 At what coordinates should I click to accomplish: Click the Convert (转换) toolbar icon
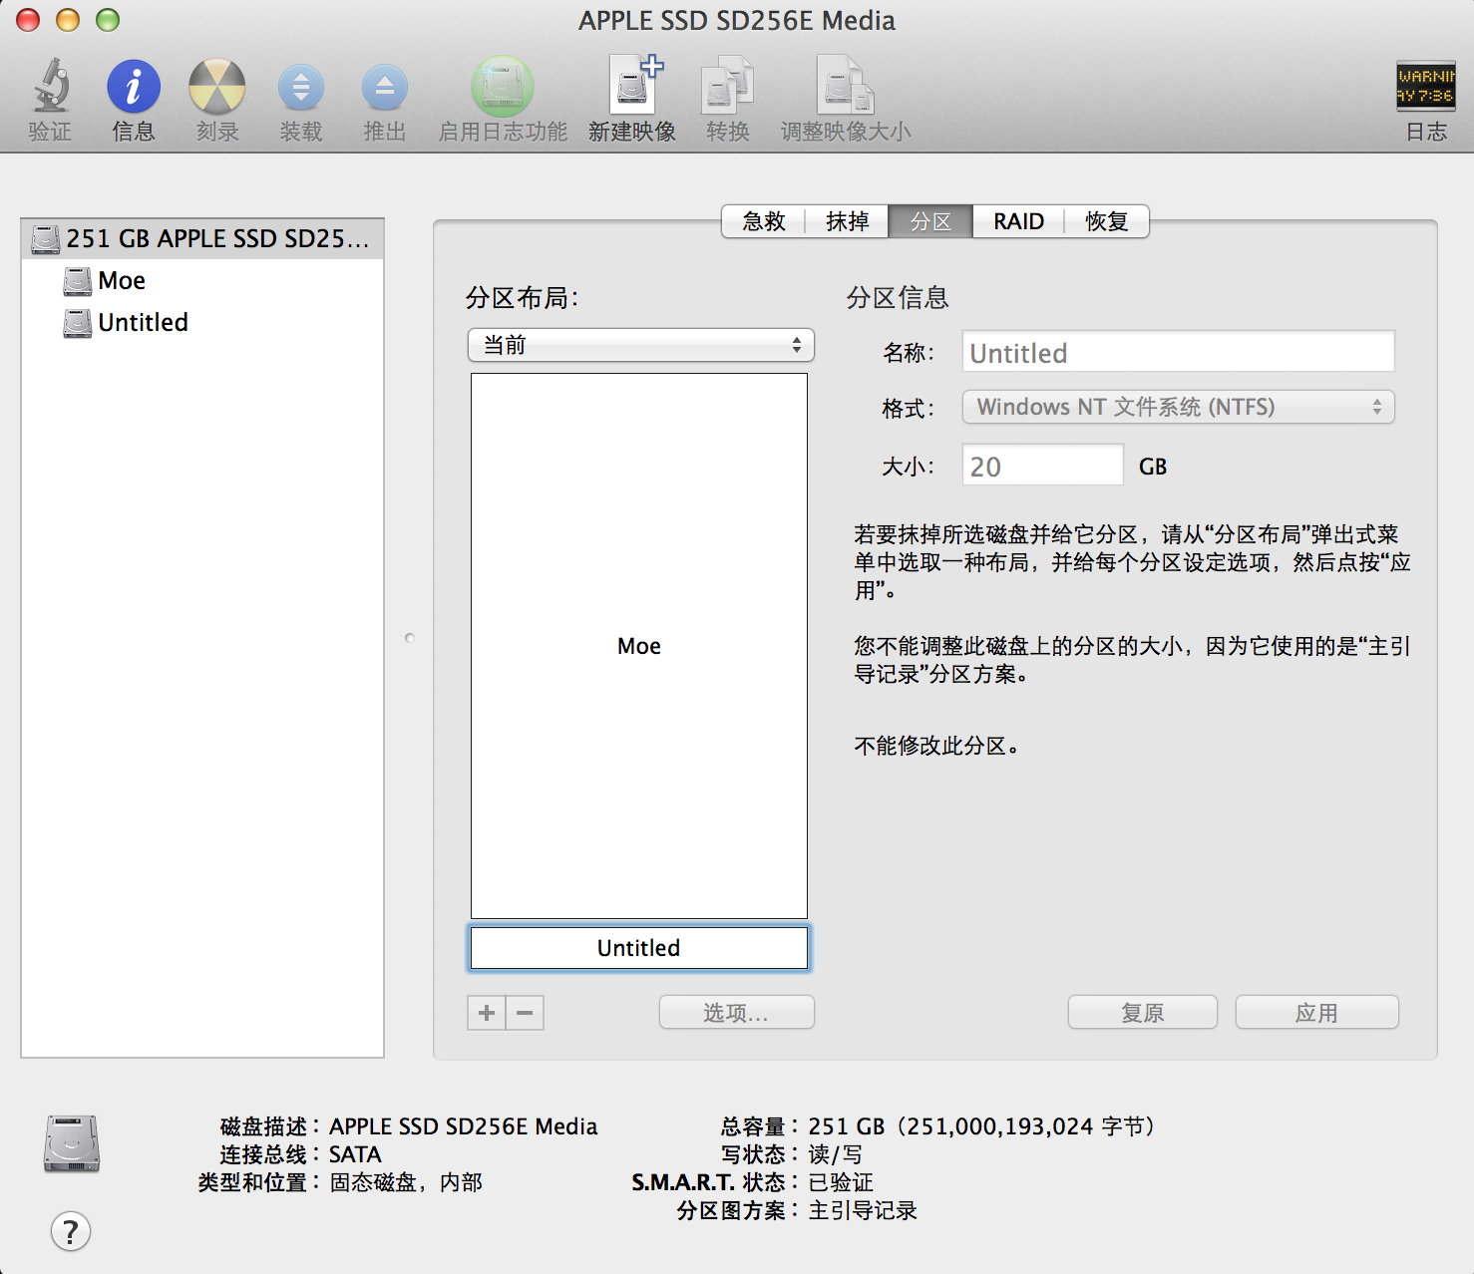pos(727,87)
